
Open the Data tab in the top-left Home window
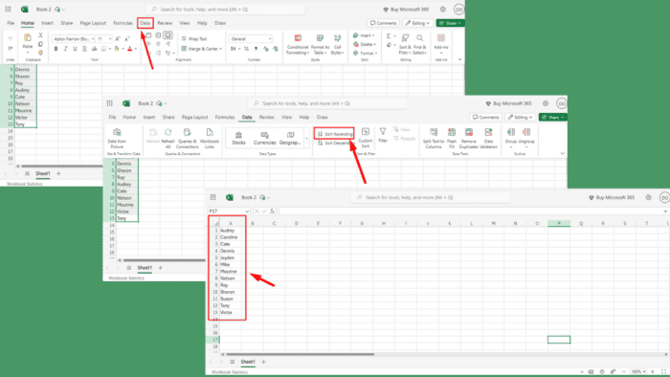point(145,23)
